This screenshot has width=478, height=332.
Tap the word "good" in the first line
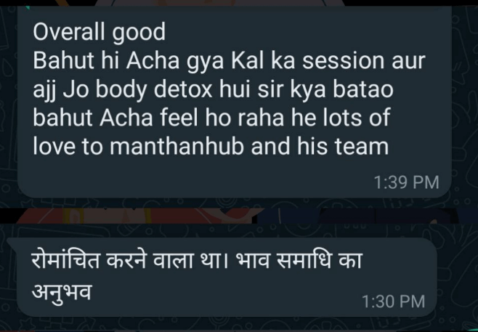point(139,33)
